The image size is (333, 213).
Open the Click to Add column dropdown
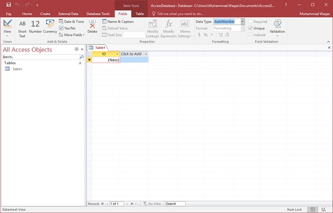tap(146, 54)
